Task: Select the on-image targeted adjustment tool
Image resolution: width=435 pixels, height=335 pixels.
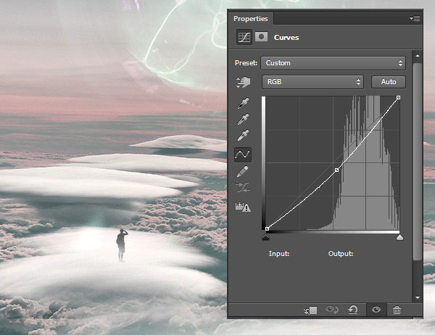Action: click(x=243, y=82)
